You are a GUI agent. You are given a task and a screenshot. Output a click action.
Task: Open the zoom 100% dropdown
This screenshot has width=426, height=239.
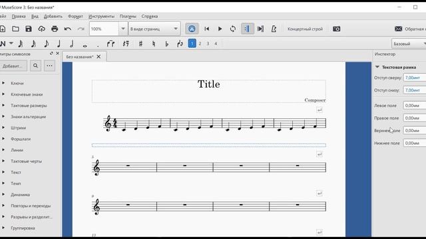[123, 29]
